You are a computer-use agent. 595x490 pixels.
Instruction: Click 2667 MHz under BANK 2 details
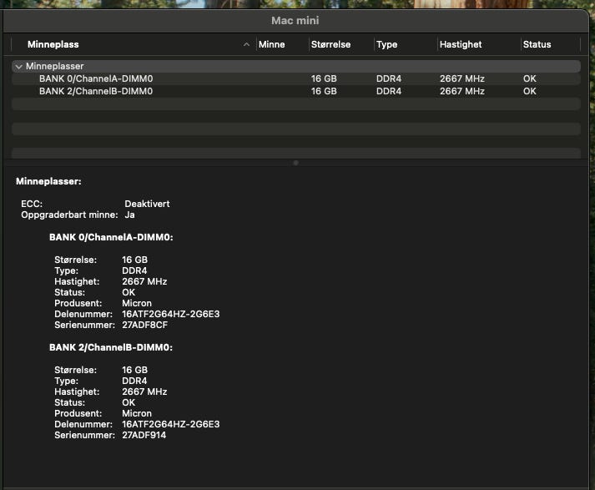[144, 391]
